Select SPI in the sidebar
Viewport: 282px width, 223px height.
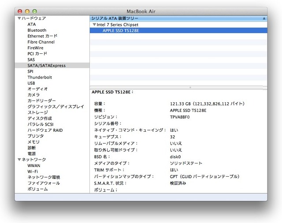(x=30, y=71)
